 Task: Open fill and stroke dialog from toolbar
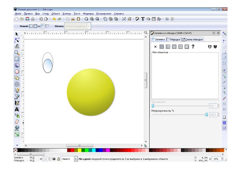pyautogui.click(x=137, y=19)
